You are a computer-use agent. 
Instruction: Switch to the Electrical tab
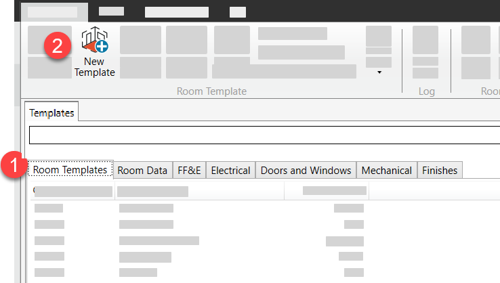230,170
